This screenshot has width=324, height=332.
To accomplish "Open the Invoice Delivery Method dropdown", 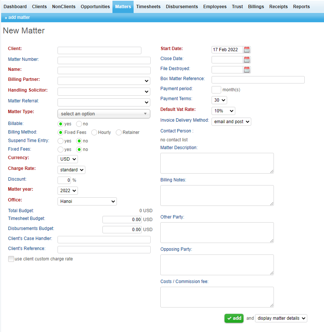I will [x=231, y=122].
